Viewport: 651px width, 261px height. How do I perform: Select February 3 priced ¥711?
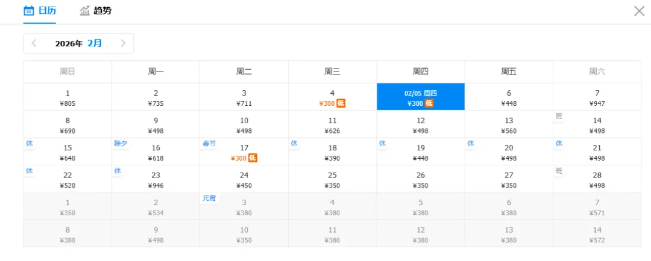pos(244,97)
